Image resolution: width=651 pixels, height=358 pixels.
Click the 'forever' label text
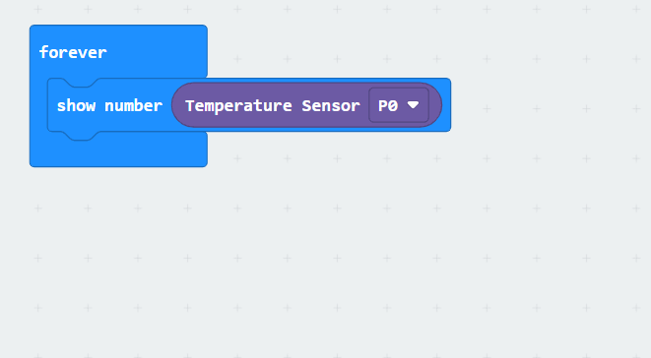pyautogui.click(x=73, y=52)
